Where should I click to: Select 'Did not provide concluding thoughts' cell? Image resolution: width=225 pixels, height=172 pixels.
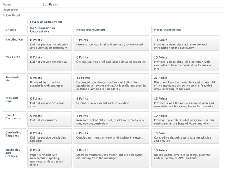coord(49,136)
